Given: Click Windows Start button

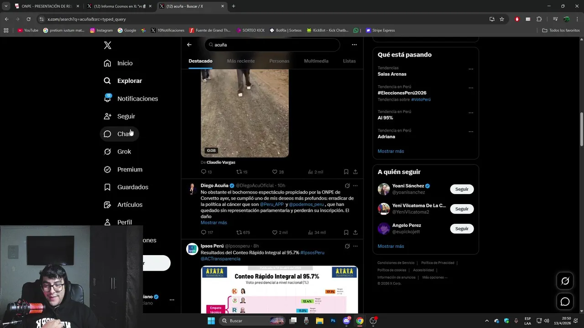Looking at the screenshot, I should (211, 321).
